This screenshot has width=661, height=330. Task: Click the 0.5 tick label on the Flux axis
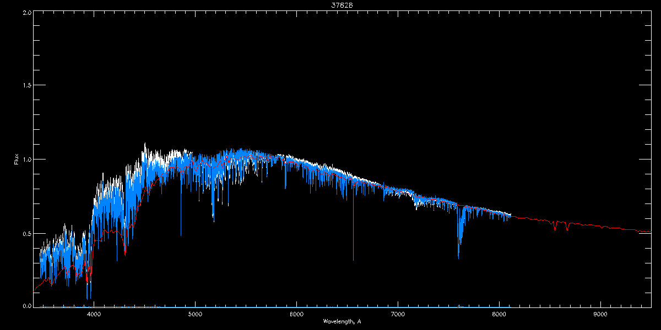(27, 233)
